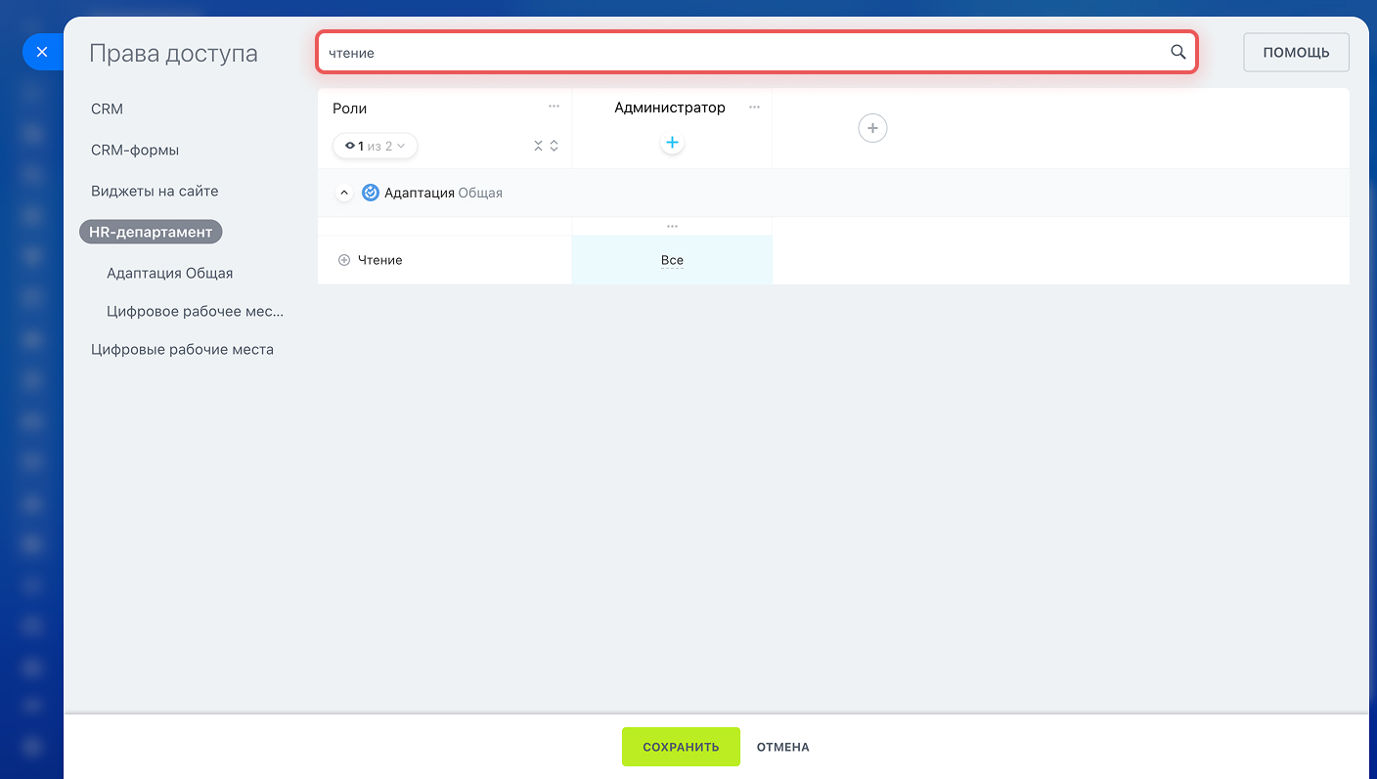Open CRM-формы section

coord(135,151)
